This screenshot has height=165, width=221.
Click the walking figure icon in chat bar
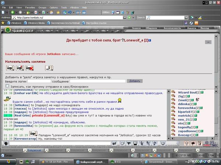[x=142, y=143]
